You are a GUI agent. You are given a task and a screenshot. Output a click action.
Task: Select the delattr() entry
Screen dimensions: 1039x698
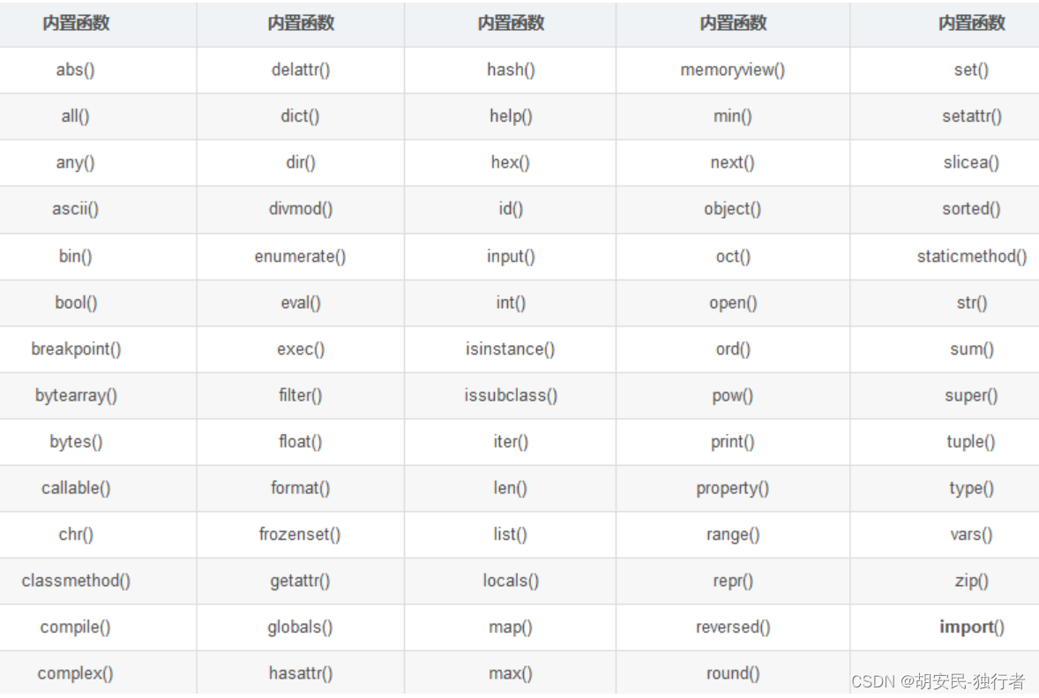[301, 70]
